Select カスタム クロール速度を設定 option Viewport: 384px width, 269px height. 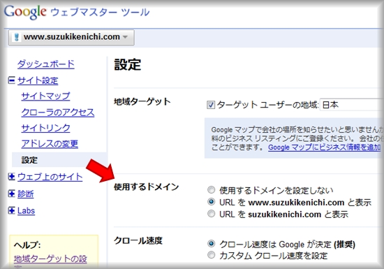(x=211, y=255)
